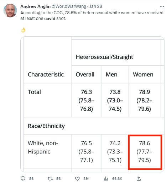Click the @WorldWarWang handle
Image resolution: width=167 pixels, height=182 pixels.
[x=69, y=6]
